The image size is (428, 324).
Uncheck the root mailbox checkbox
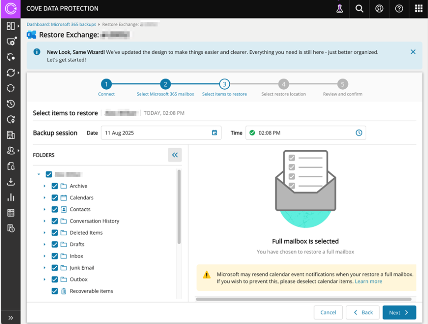[49, 174]
